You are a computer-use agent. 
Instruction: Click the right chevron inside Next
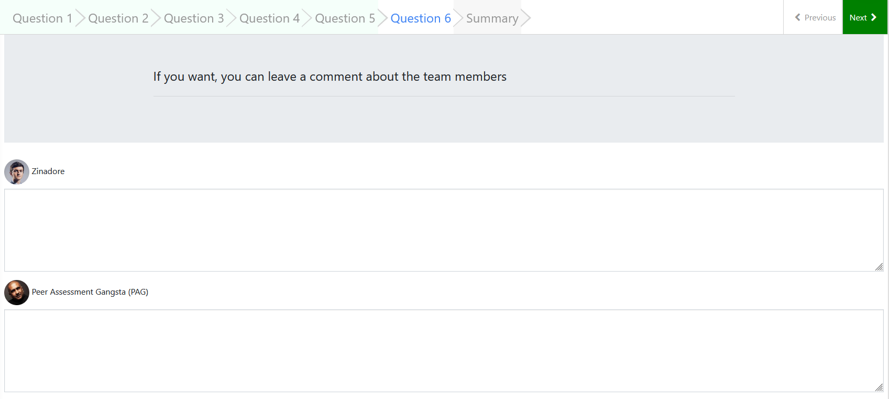click(874, 17)
